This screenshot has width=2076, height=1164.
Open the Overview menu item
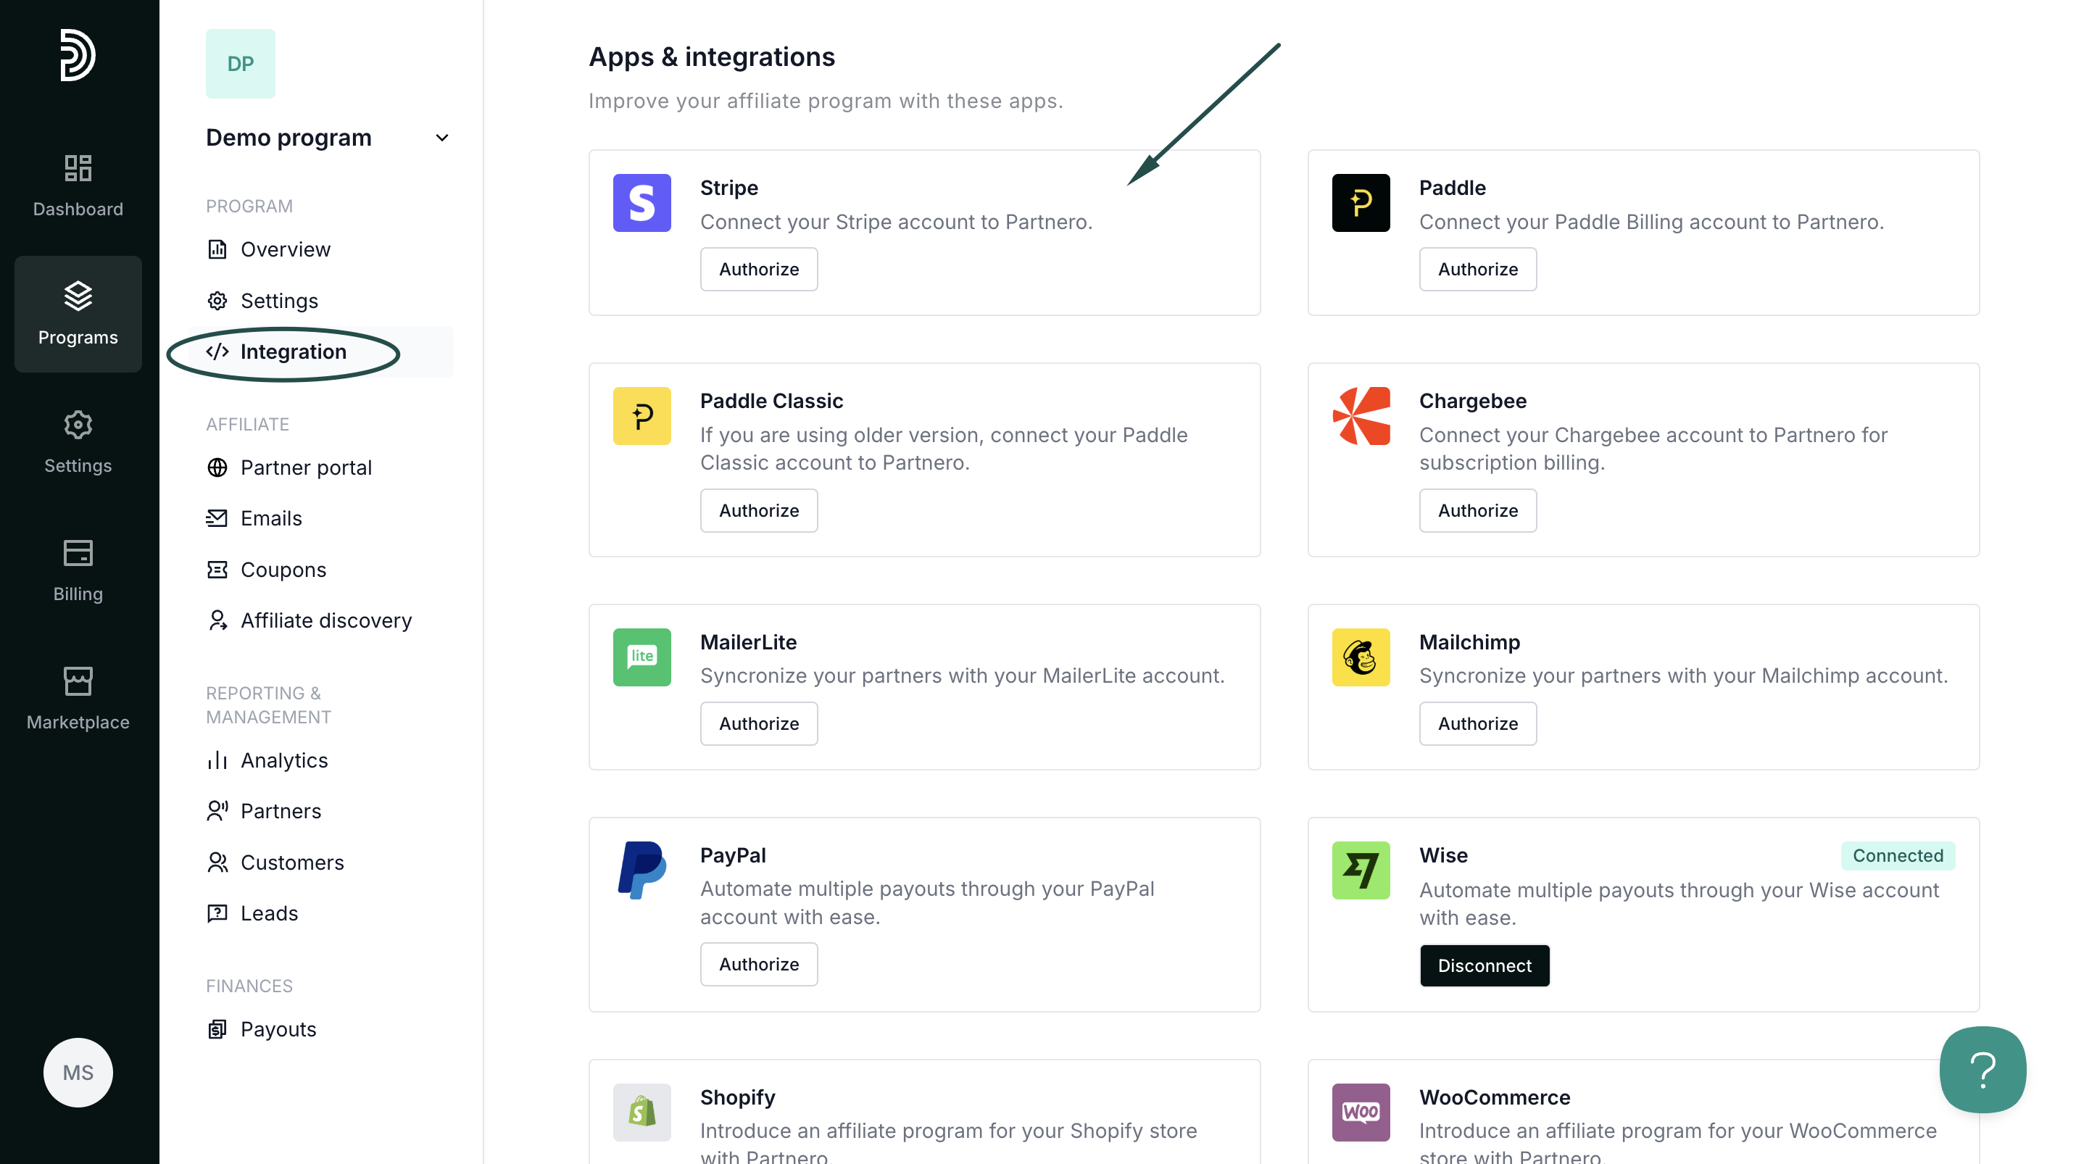286,249
